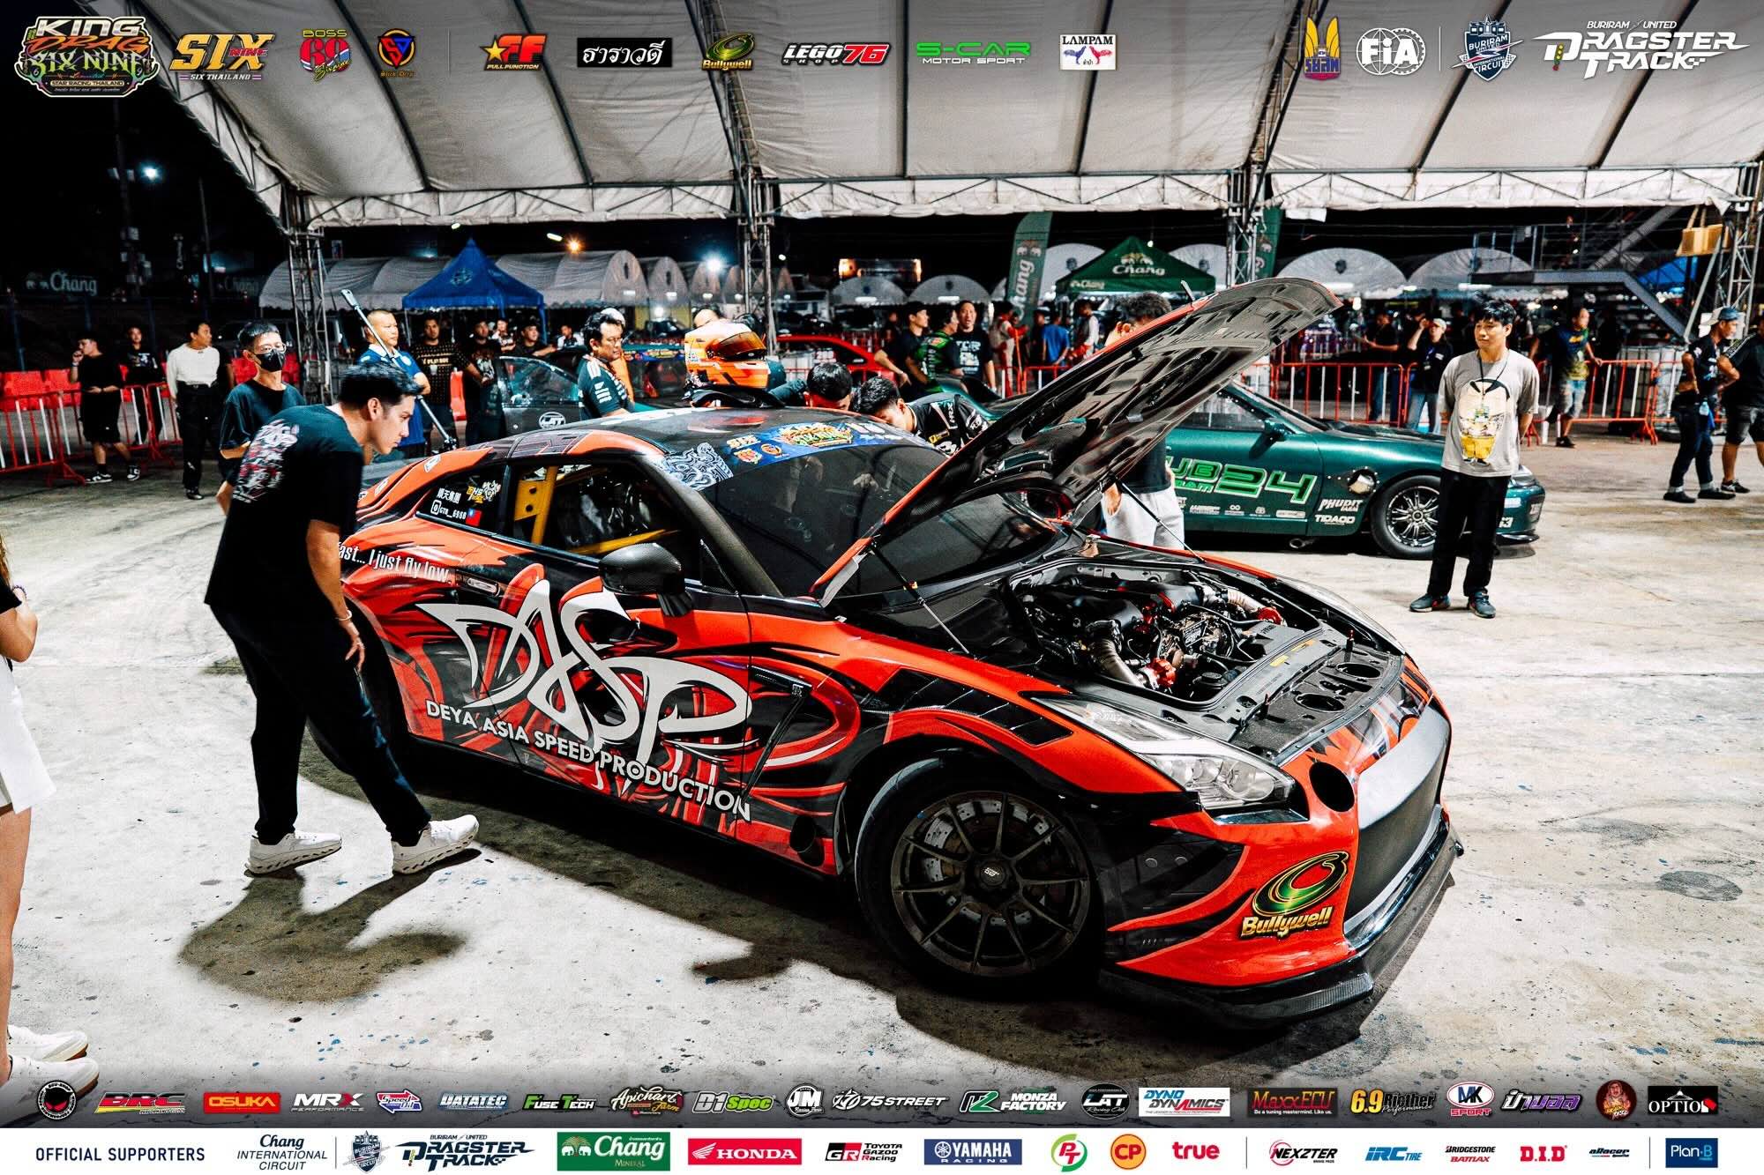The width and height of the screenshot is (1764, 1175).
Task: Click the red true logo
Action: [x=1195, y=1150]
